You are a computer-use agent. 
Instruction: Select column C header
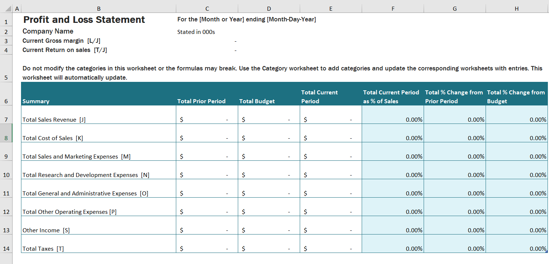click(x=207, y=8)
